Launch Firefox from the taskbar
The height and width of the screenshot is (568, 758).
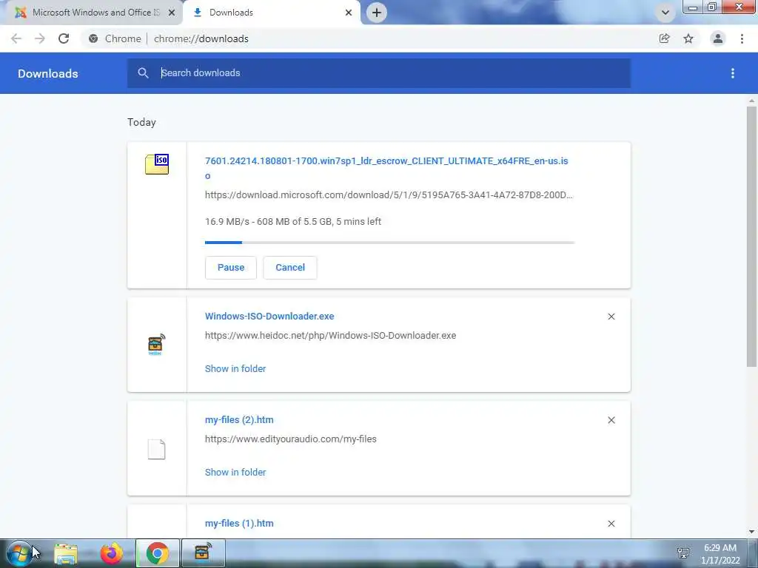[x=111, y=553]
